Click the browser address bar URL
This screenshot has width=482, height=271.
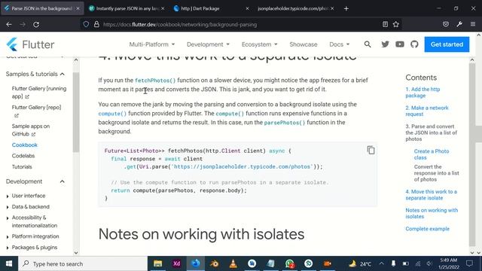[x=180, y=25]
